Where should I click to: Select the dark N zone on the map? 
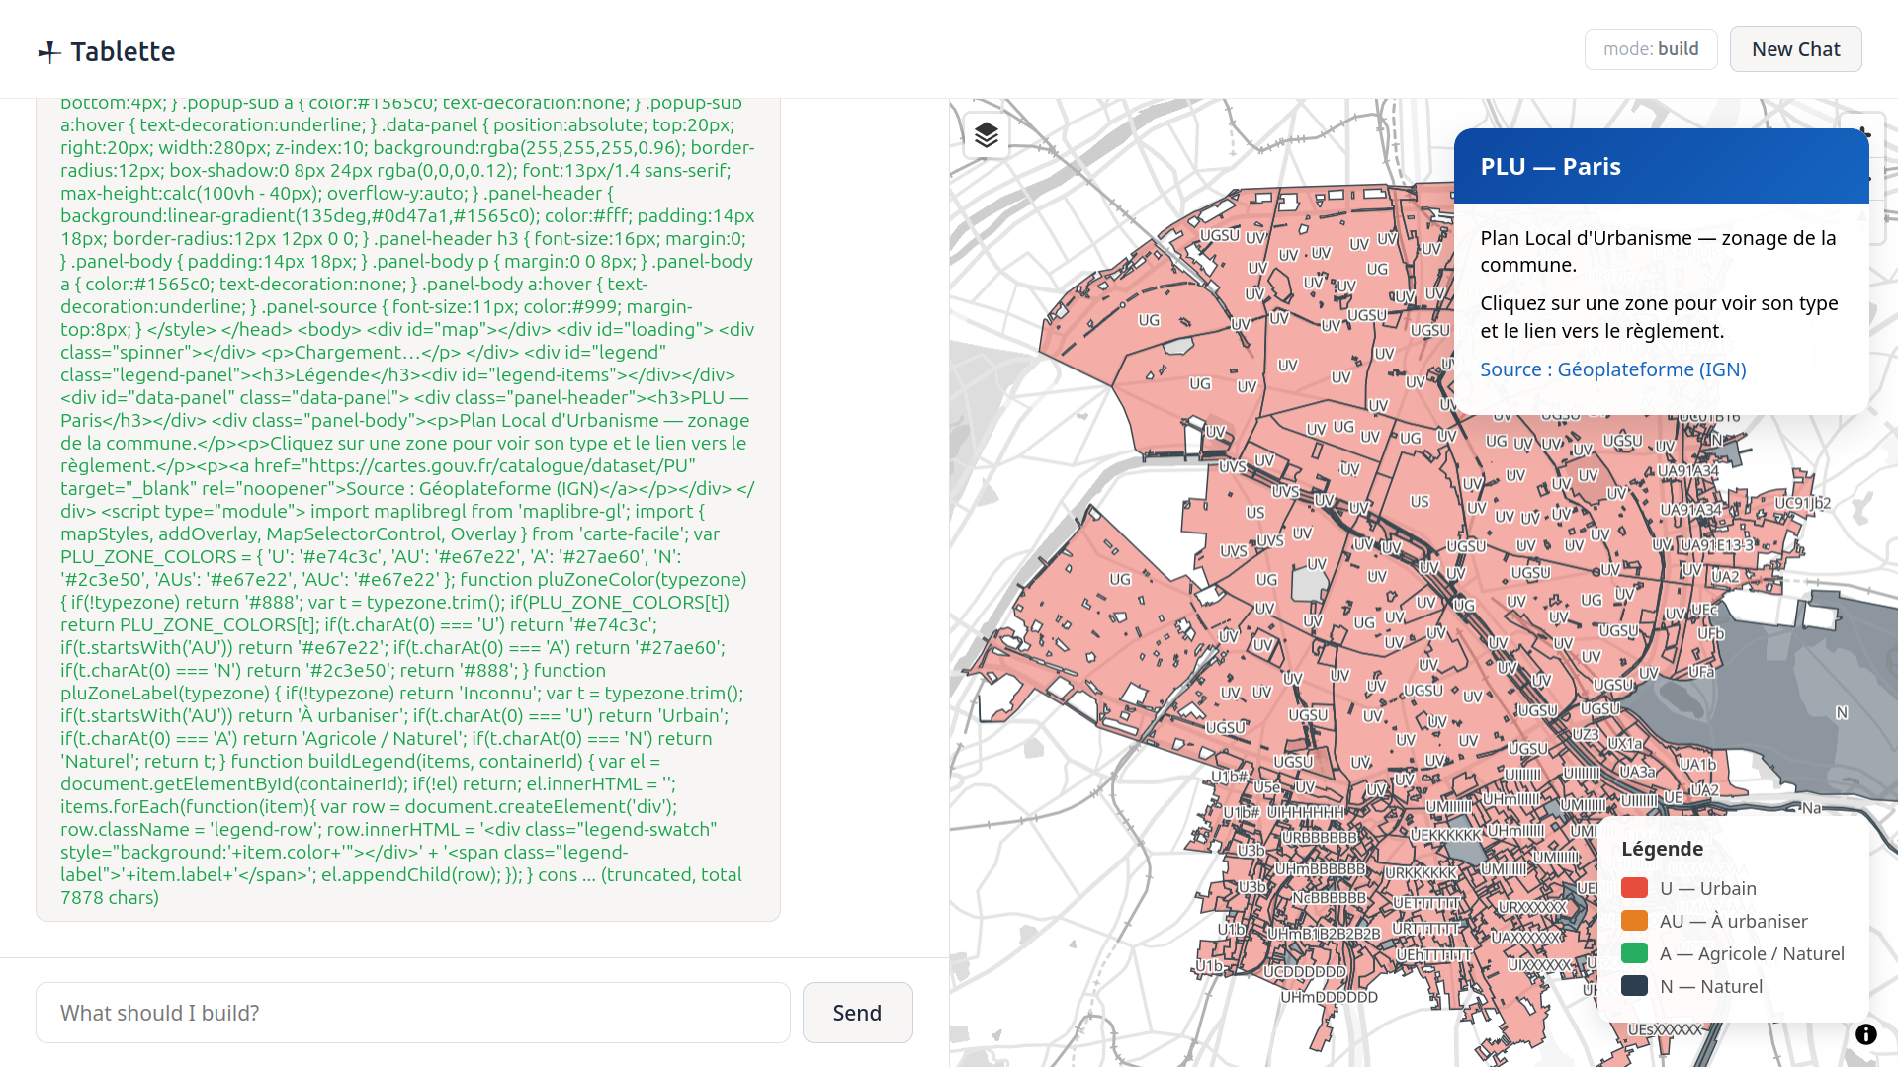click(1841, 713)
